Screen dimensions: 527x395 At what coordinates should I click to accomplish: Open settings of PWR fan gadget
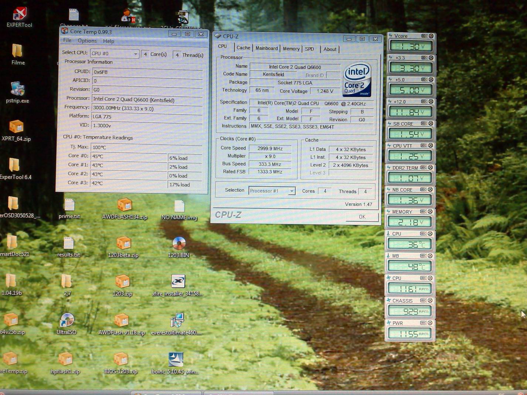[424, 323]
